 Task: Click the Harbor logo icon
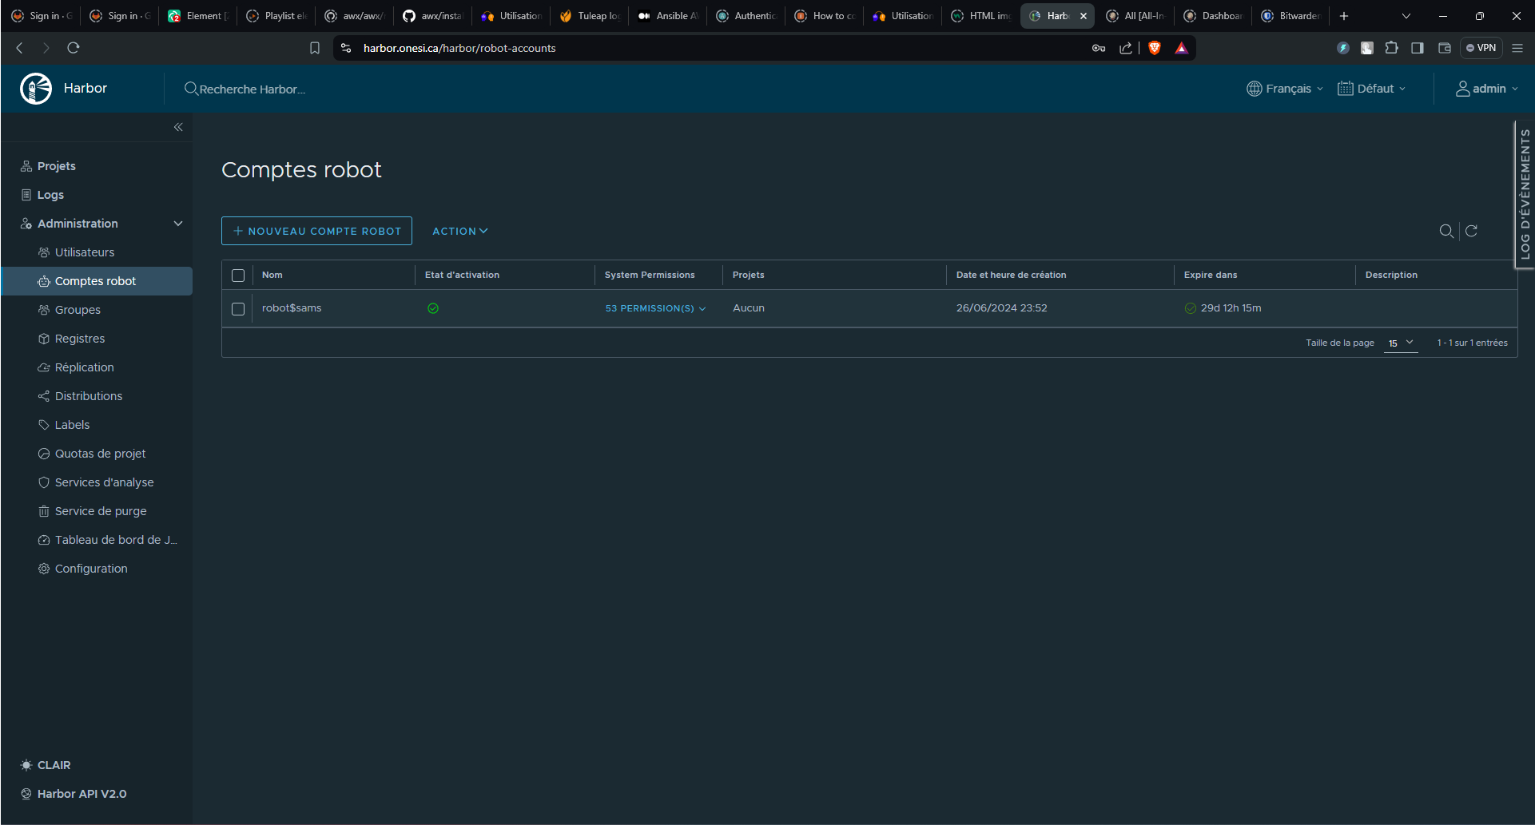tap(36, 89)
